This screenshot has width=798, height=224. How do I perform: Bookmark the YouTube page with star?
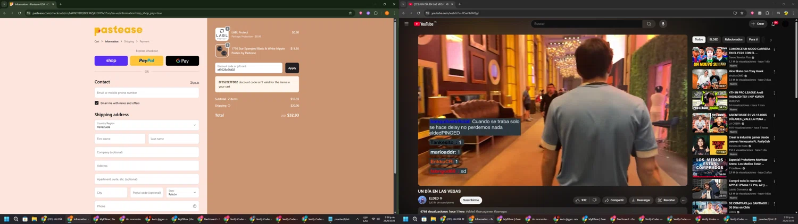click(742, 13)
